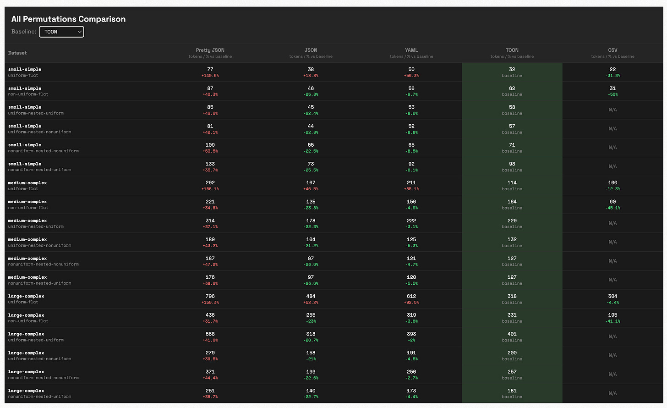The width and height of the screenshot is (667, 408).
Task: Select JSON cell showing 44 tokens
Action: (x=311, y=129)
